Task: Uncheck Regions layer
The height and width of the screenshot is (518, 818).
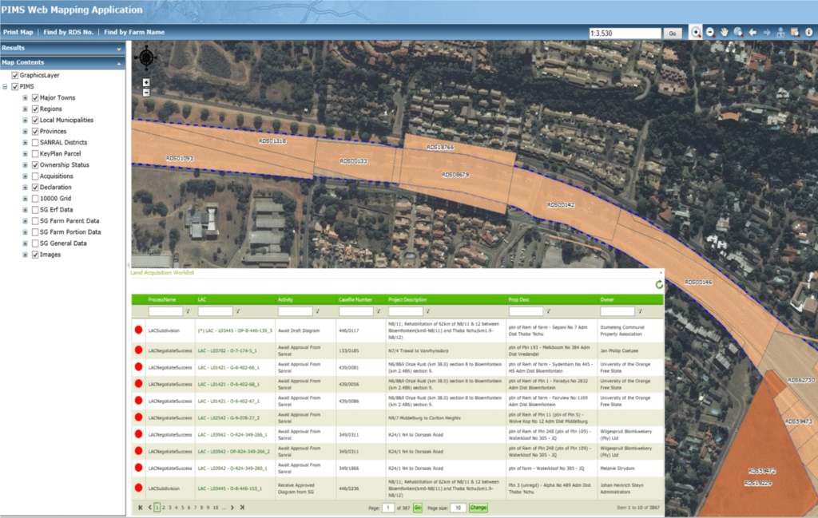Action: click(x=35, y=109)
